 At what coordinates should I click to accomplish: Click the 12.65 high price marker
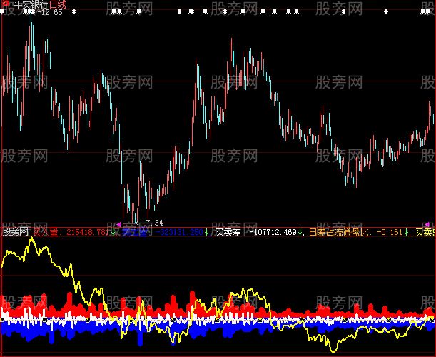tap(51, 13)
